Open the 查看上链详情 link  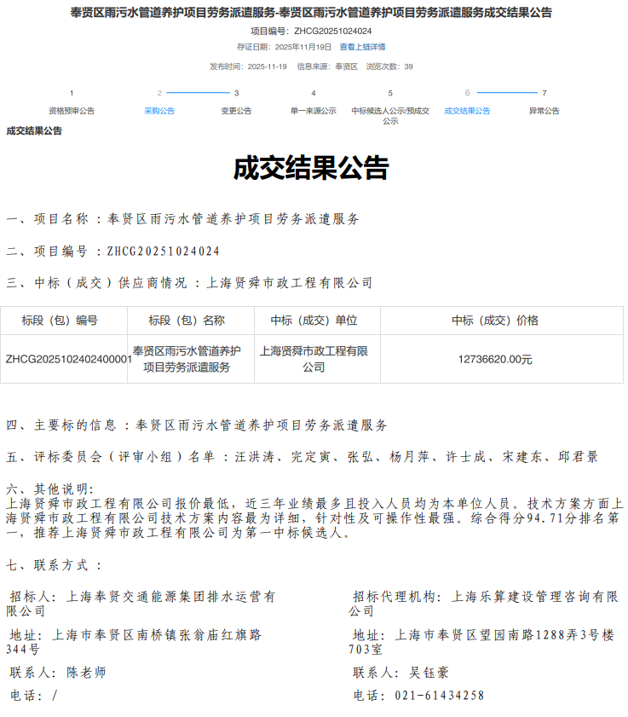click(362, 47)
